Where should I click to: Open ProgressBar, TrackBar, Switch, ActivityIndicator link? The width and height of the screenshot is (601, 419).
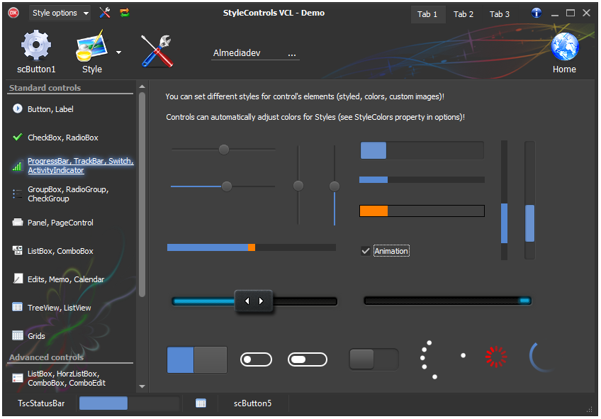pyautogui.click(x=81, y=166)
